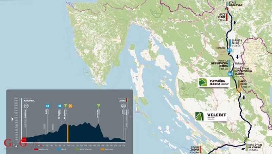Image resolution: width=272 pixels, height=154 pixels.
Task: Click second green KoM triangle in elevation profile
Action: (99, 105)
